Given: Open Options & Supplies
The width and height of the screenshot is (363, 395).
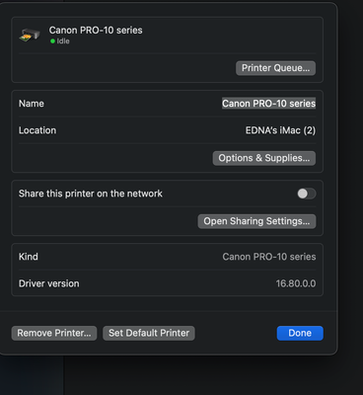Looking at the screenshot, I should click(x=264, y=158).
